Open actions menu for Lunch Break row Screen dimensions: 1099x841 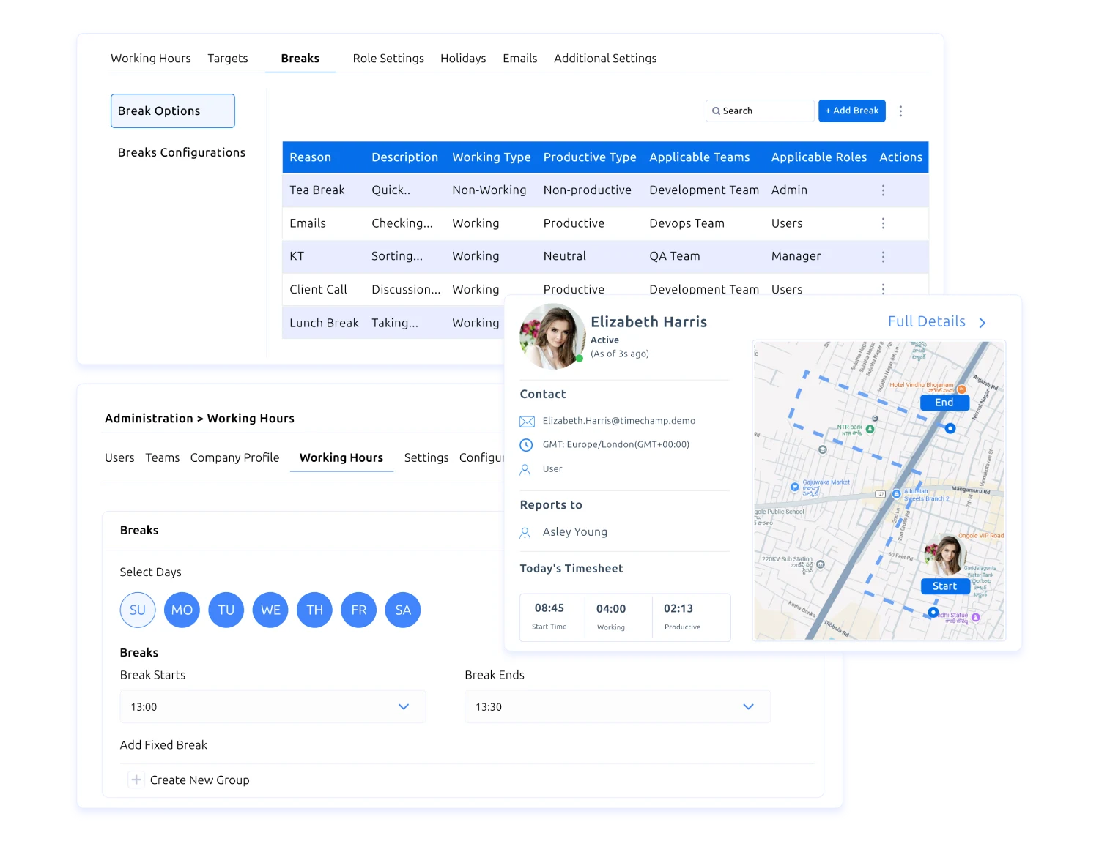click(x=883, y=322)
